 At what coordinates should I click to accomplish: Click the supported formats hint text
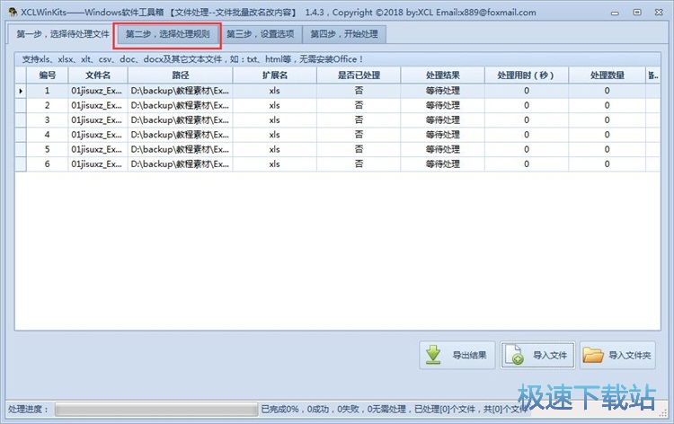tap(192, 59)
